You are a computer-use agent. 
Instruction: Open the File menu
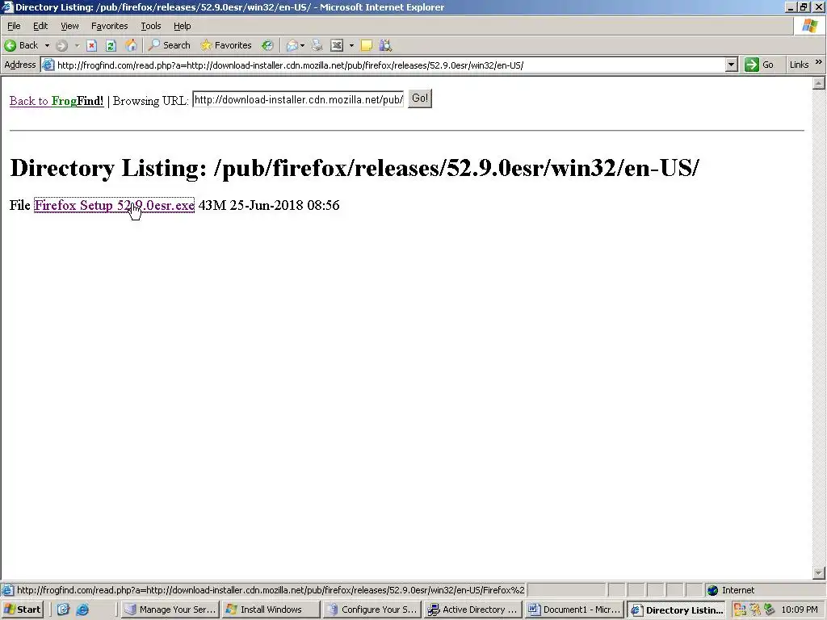click(x=14, y=26)
